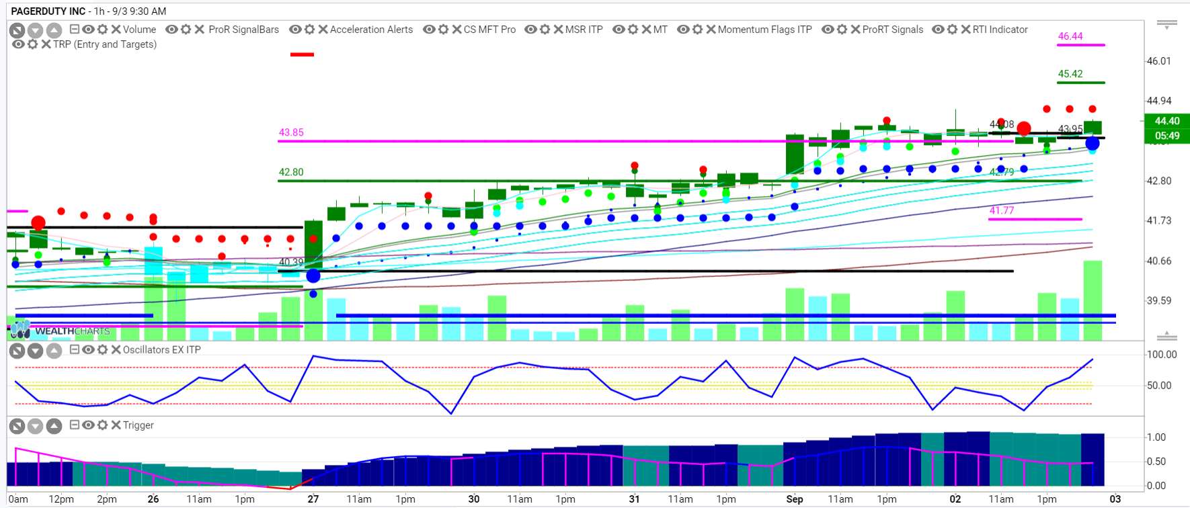Click Oscillators pane circular slash button
This screenshot has width=1190, height=508.
point(17,351)
